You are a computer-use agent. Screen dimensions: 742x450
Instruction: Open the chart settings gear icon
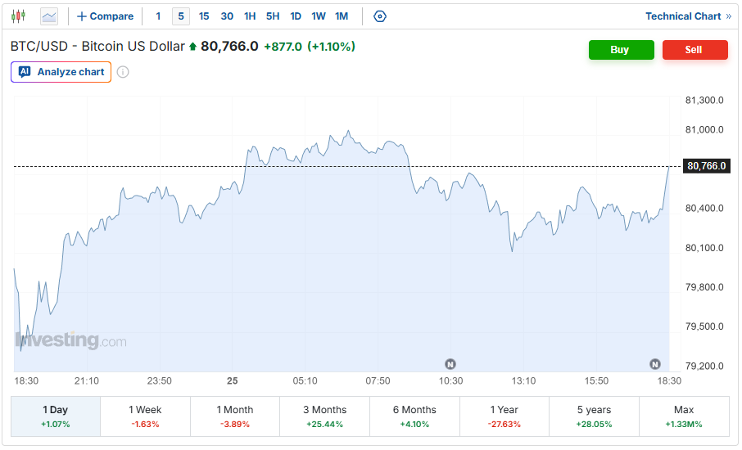[x=379, y=16]
